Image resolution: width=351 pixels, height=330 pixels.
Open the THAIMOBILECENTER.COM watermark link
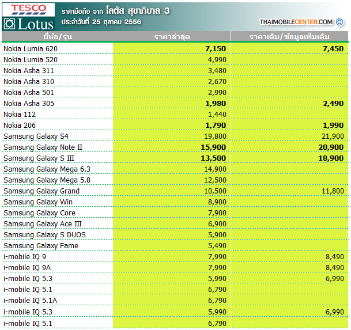[296, 22]
